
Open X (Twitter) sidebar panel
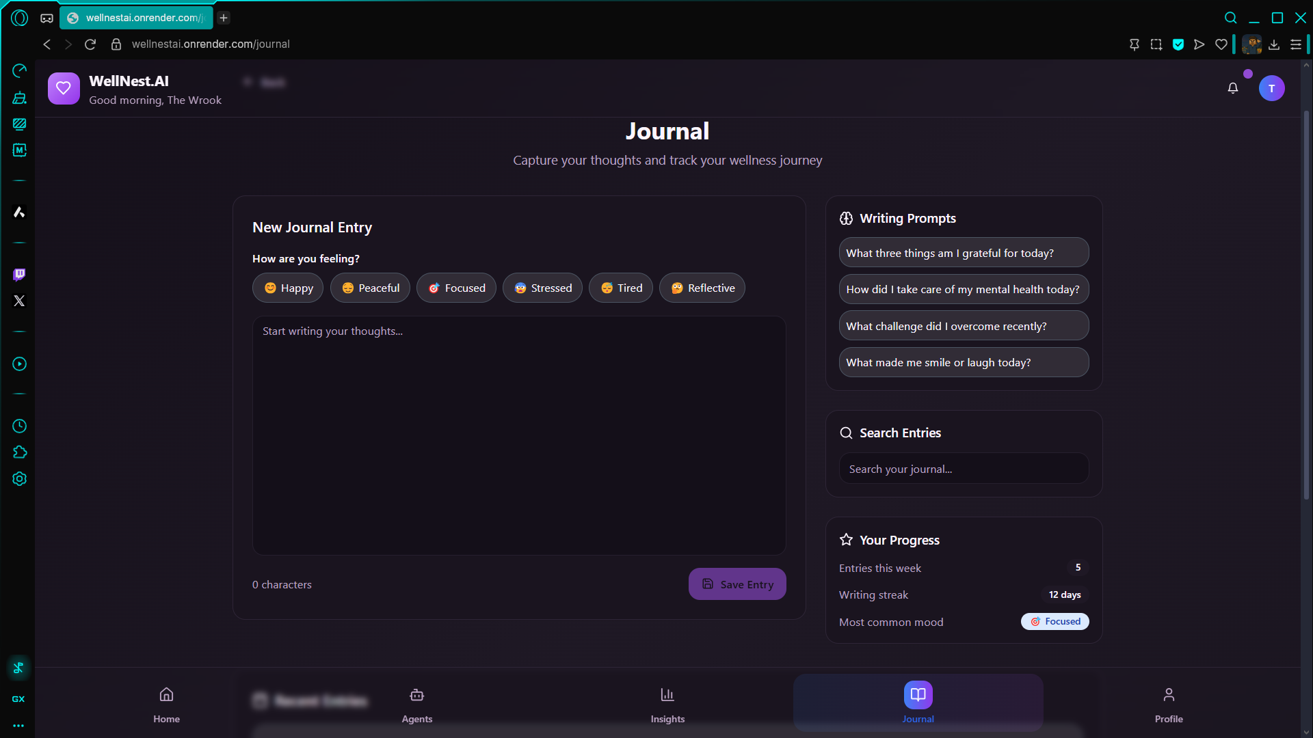pyautogui.click(x=19, y=301)
